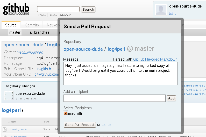The image size is (206, 137).
Task: Open the inbox envelope icon
Action: (x=171, y=13)
